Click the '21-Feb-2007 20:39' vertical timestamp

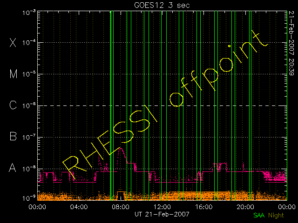tap(291, 43)
